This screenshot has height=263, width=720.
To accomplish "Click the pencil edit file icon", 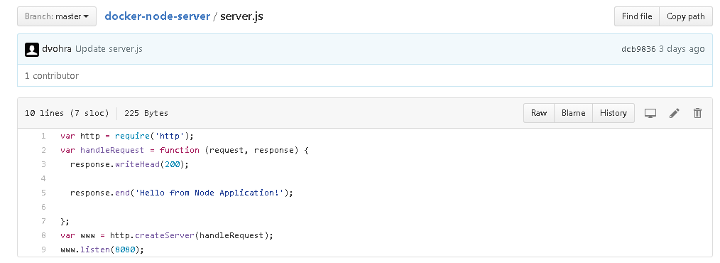I will (x=674, y=113).
